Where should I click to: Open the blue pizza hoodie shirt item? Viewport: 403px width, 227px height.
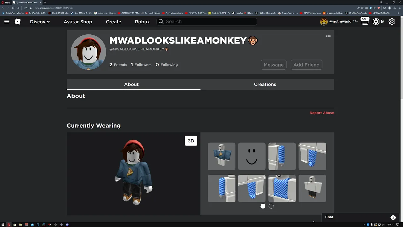221,156
